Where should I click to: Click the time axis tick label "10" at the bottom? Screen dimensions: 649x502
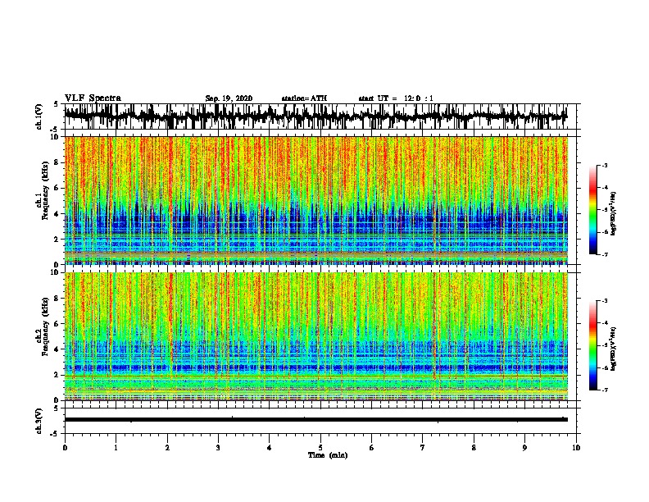click(576, 448)
